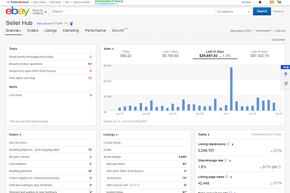Open Awaiting shipment - print shipping label row
Image resolution: width=290 pixels, height=193 pixels.
click(51, 150)
